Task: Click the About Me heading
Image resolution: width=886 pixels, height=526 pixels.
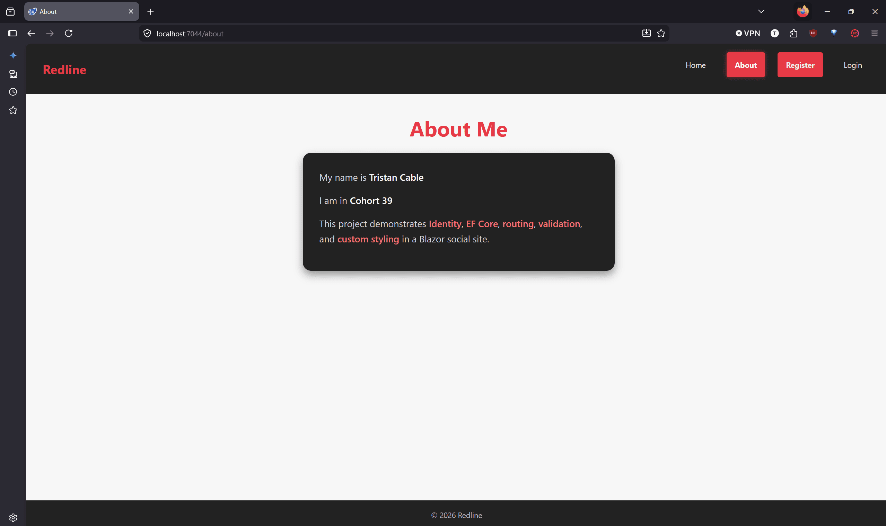Action: 459,129
